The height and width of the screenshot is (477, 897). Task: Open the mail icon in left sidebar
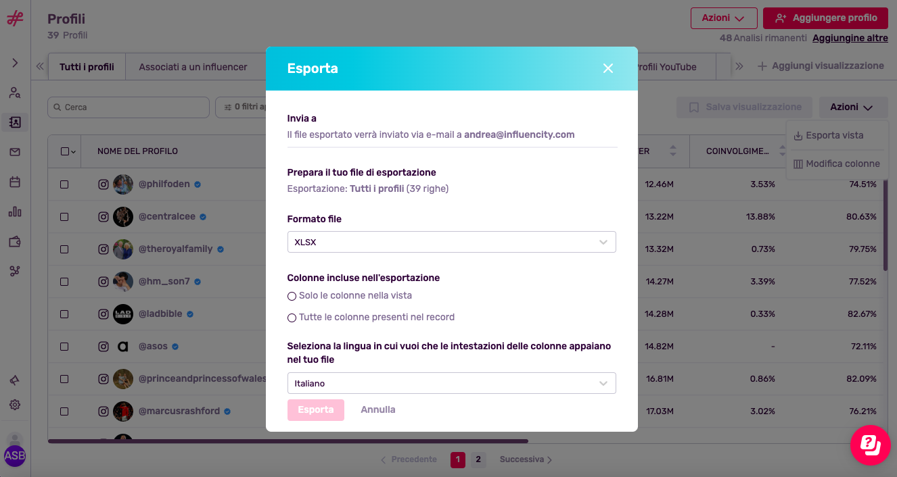15,152
